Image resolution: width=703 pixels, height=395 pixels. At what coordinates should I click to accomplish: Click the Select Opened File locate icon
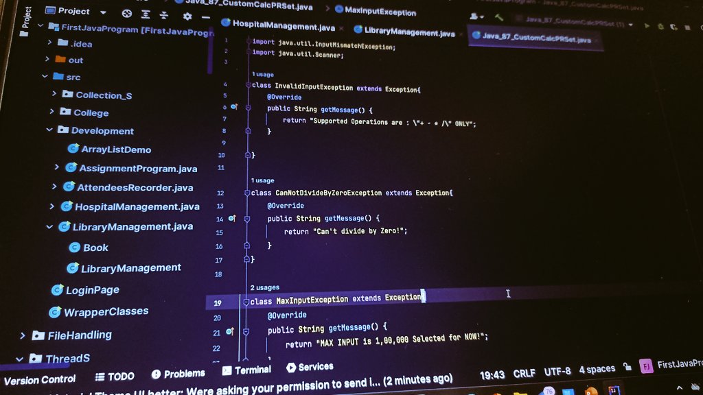pos(127,14)
